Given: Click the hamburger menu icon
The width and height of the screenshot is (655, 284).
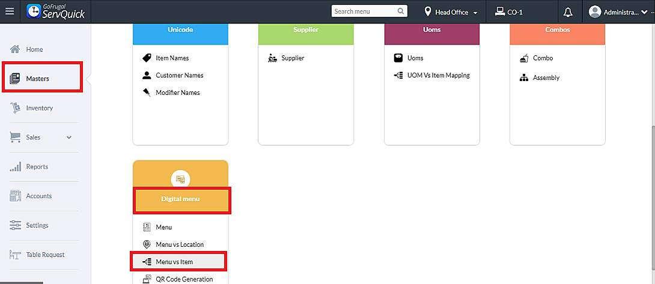Looking at the screenshot, I should (9, 11).
